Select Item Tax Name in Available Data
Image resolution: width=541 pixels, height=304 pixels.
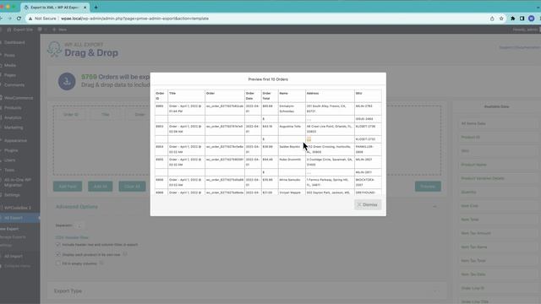click(x=497, y=247)
